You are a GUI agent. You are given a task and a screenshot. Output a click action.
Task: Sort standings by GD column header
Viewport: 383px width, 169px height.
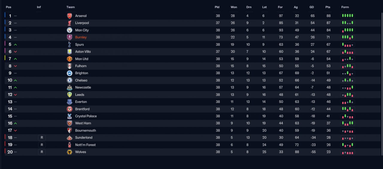[x=312, y=7]
